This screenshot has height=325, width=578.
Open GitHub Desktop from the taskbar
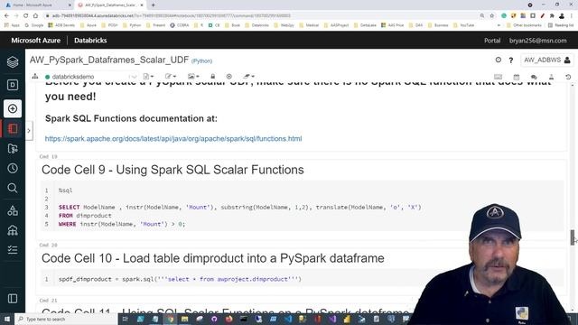point(214,319)
